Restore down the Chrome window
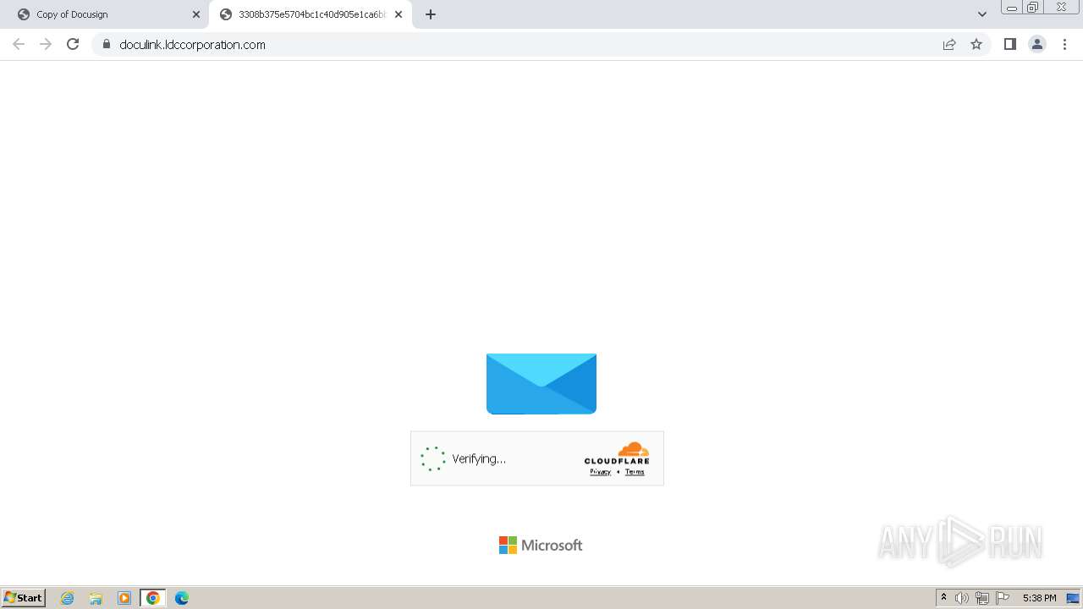Image resolution: width=1083 pixels, height=609 pixels. point(1032,8)
